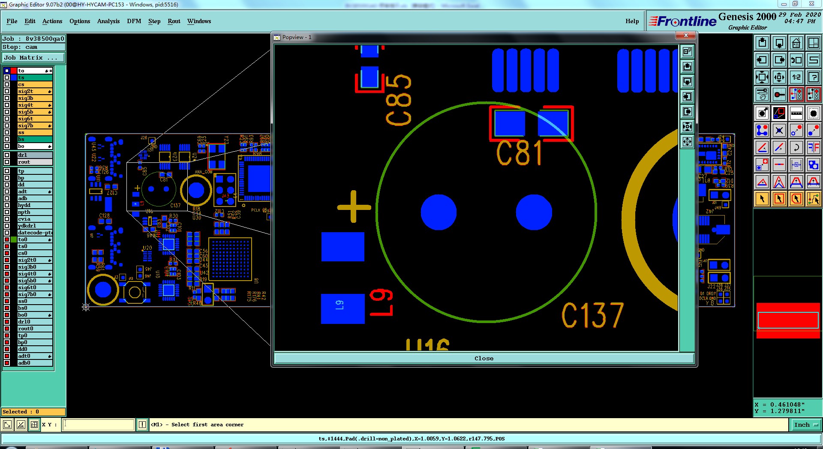Select the arrow pointer selection tool
The width and height of the screenshot is (823, 449).
point(762,199)
